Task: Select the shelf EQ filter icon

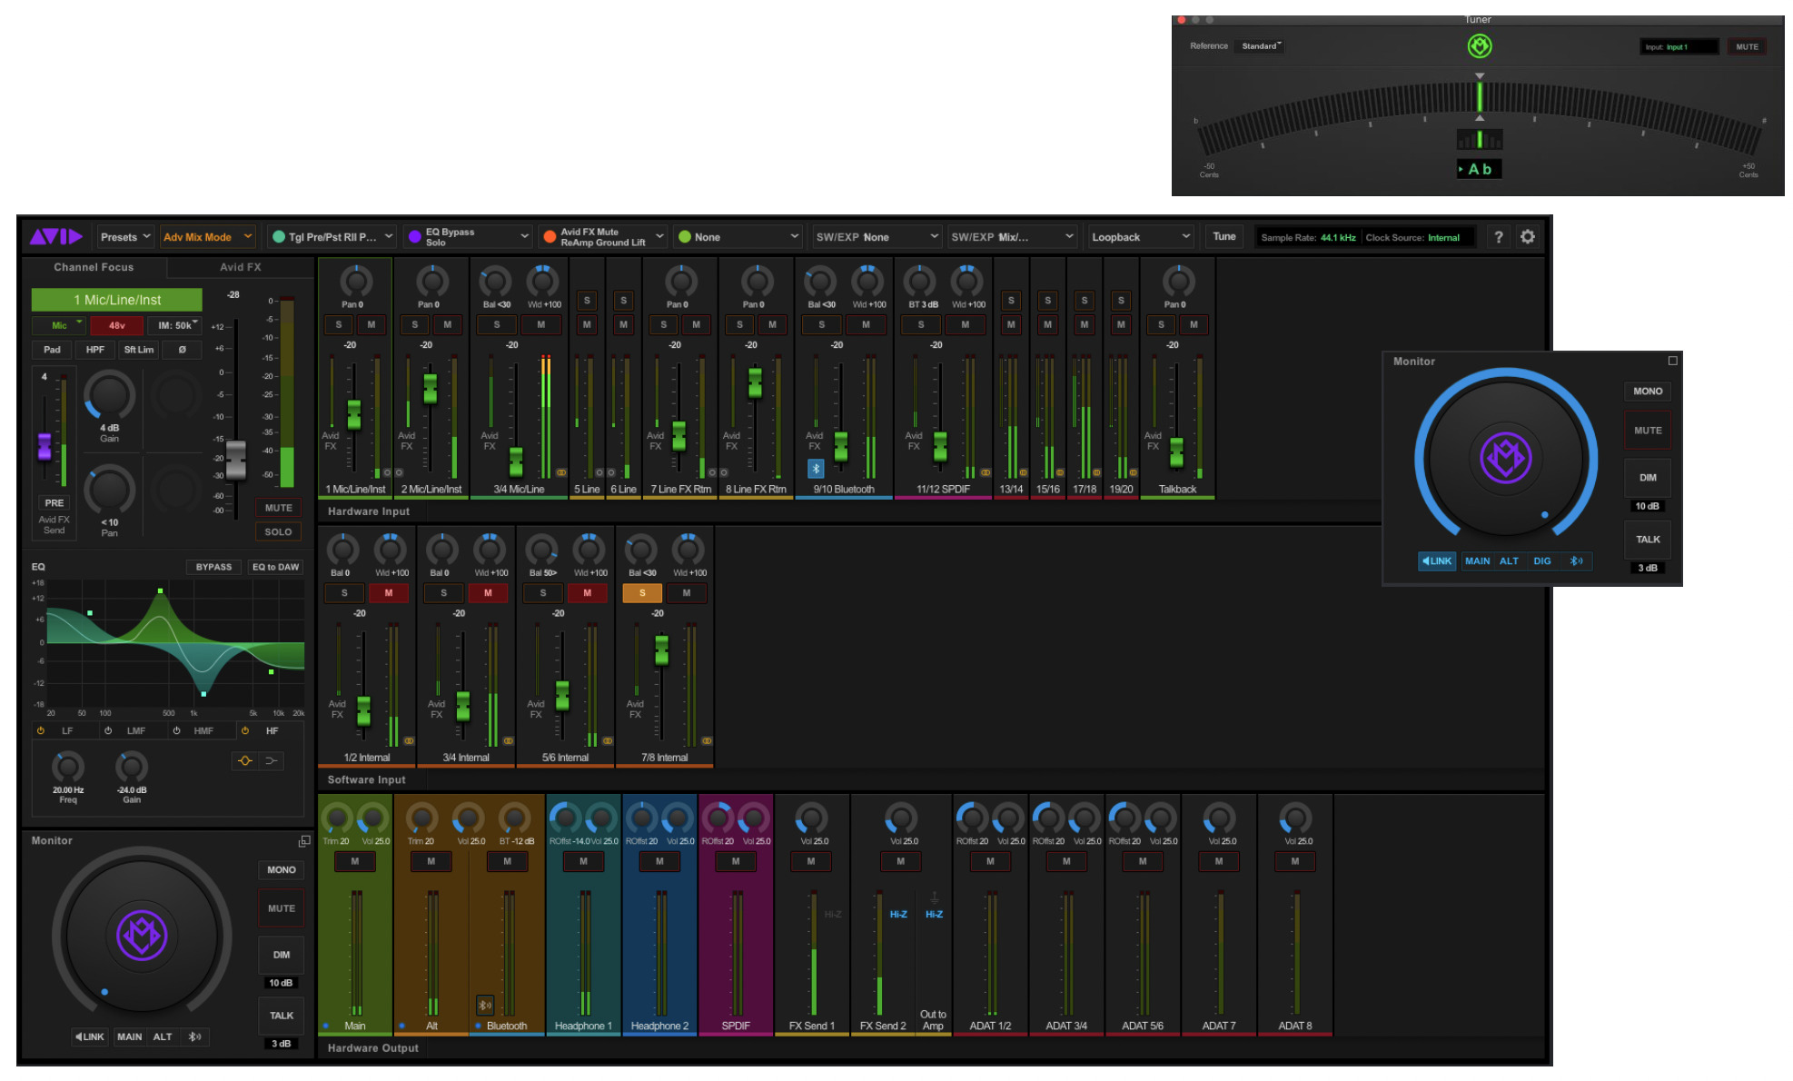Action: point(271,761)
